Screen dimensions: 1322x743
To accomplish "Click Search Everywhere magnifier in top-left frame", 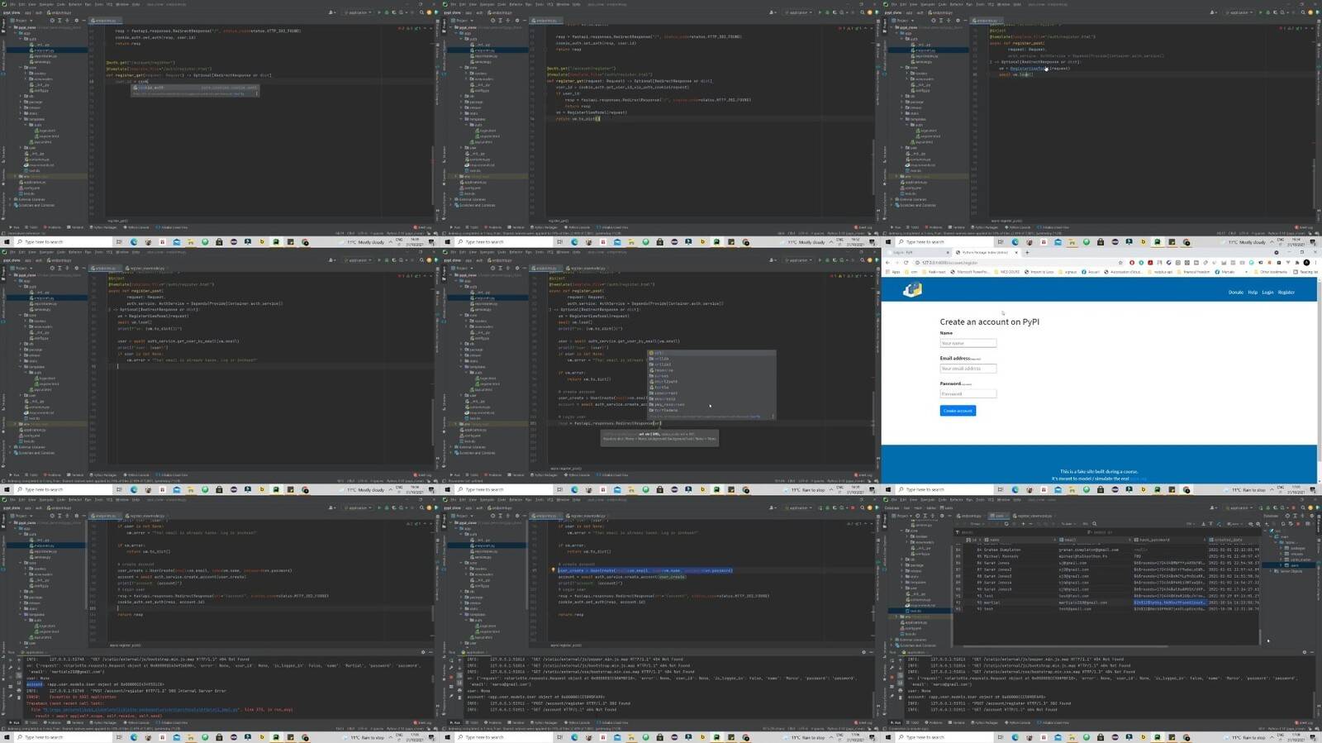I will tap(421, 12).
